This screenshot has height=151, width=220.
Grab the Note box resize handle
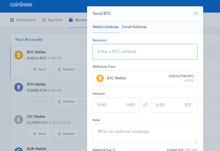196,141
